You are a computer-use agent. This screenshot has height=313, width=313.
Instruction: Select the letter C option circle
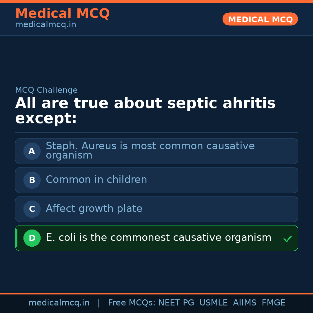(32, 209)
